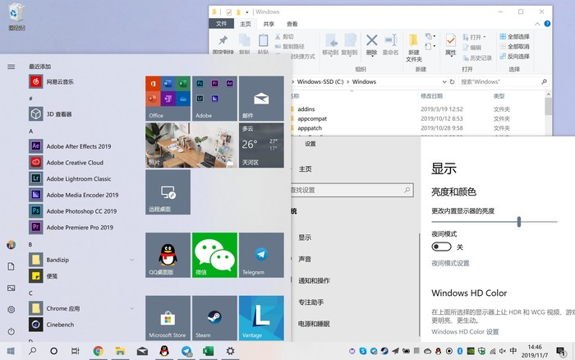The image size is (575, 360).
Task: Open the Microsoft Store tile
Action: (168, 318)
